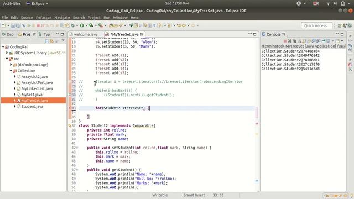Click Remove All Terminated Launches icon

click(x=295, y=41)
